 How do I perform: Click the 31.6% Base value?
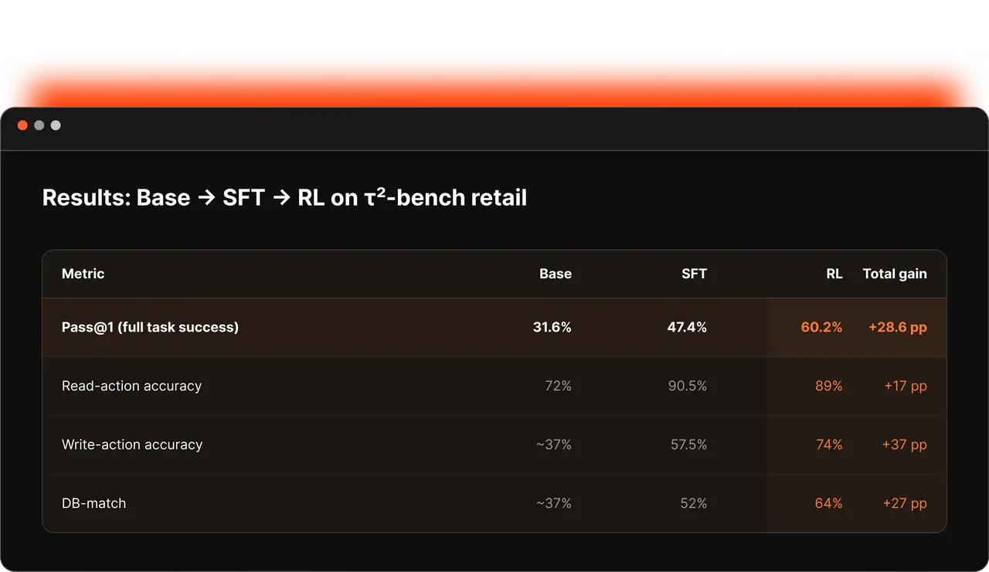[x=552, y=327]
